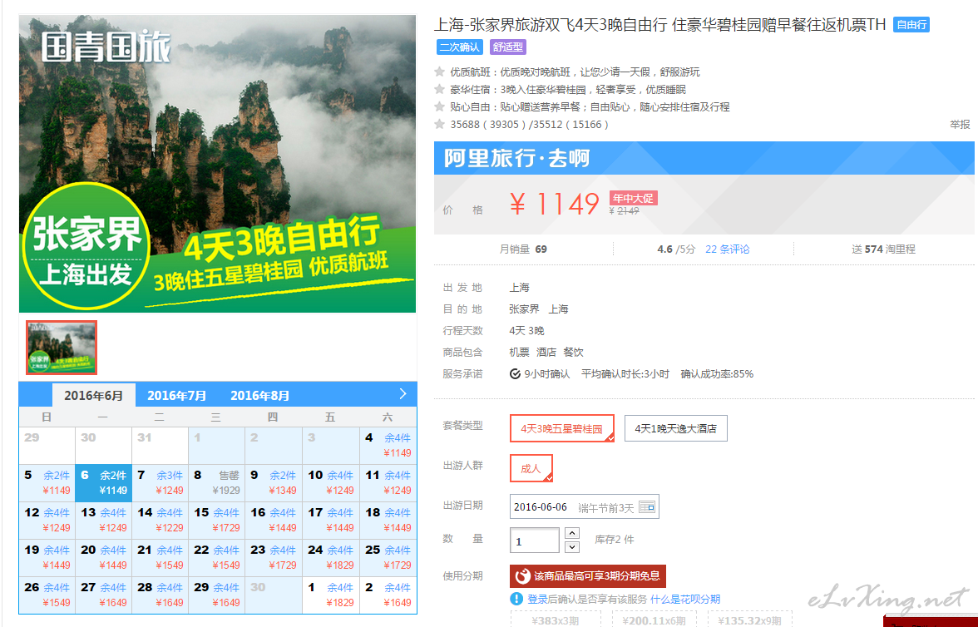
Task: Click the main Zhangjiajie product image
Action: click(218, 164)
